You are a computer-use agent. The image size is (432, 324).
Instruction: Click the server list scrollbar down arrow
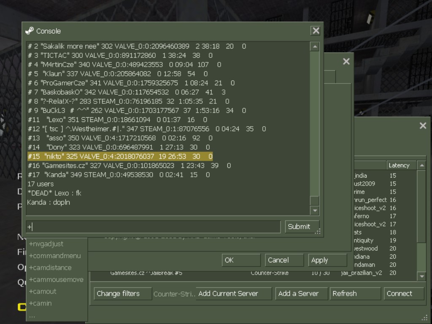click(x=422, y=276)
